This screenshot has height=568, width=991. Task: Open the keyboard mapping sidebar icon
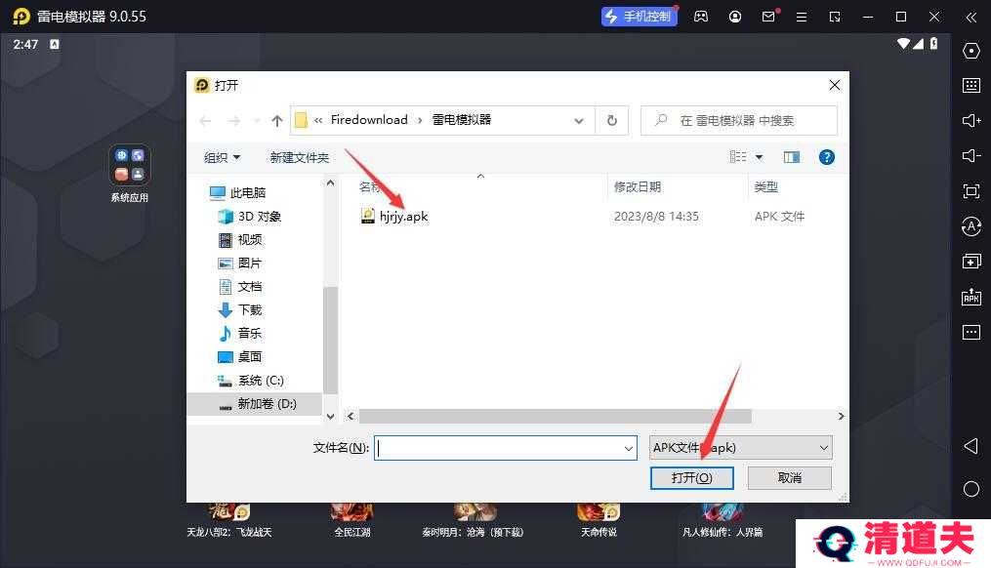[970, 86]
